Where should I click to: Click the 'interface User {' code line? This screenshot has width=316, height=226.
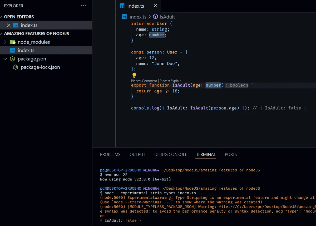[x=152, y=23]
